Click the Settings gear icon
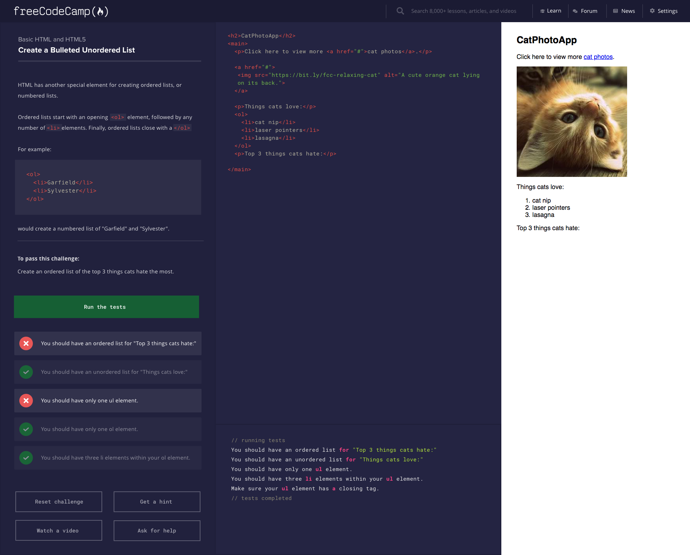The height and width of the screenshot is (555, 690). (652, 11)
